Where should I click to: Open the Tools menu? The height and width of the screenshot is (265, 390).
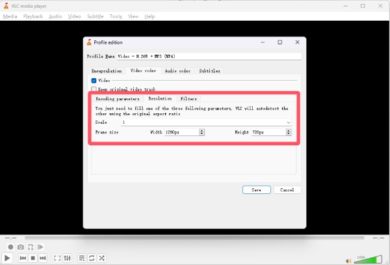click(116, 16)
